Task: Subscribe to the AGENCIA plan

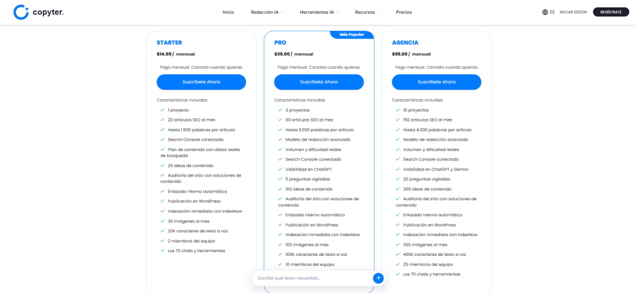Action: [437, 82]
